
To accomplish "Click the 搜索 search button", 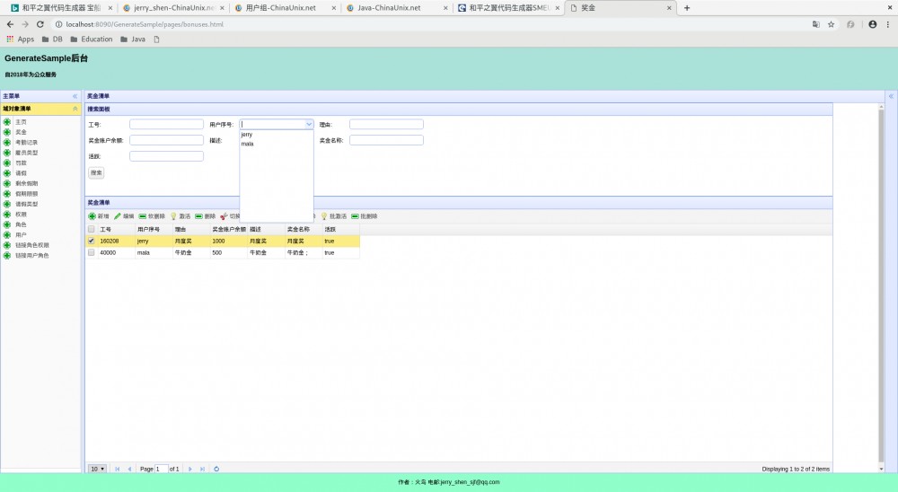I will [x=96, y=172].
